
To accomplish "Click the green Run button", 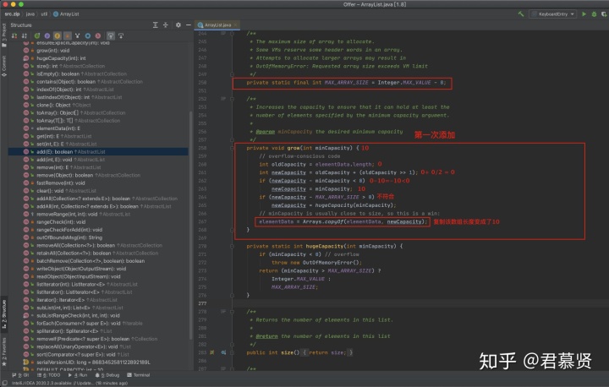I will (x=584, y=14).
